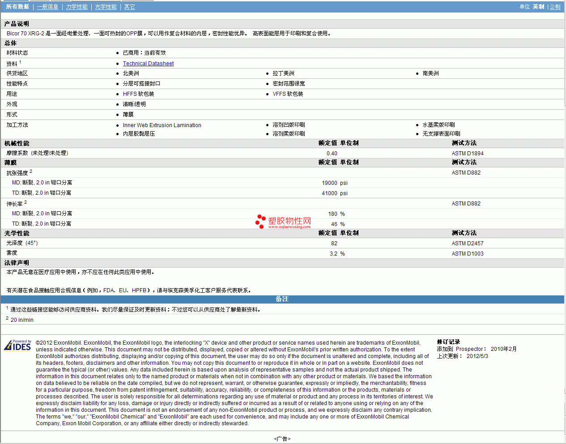Switch units to 公制
This screenshot has height=444, width=566.
pyautogui.click(x=555, y=7)
